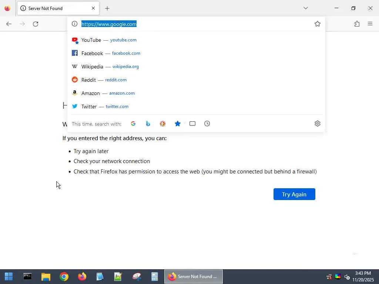Search open tabs using the tab icon
This screenshot has height=284, width=379.
[x=192, y=124]
